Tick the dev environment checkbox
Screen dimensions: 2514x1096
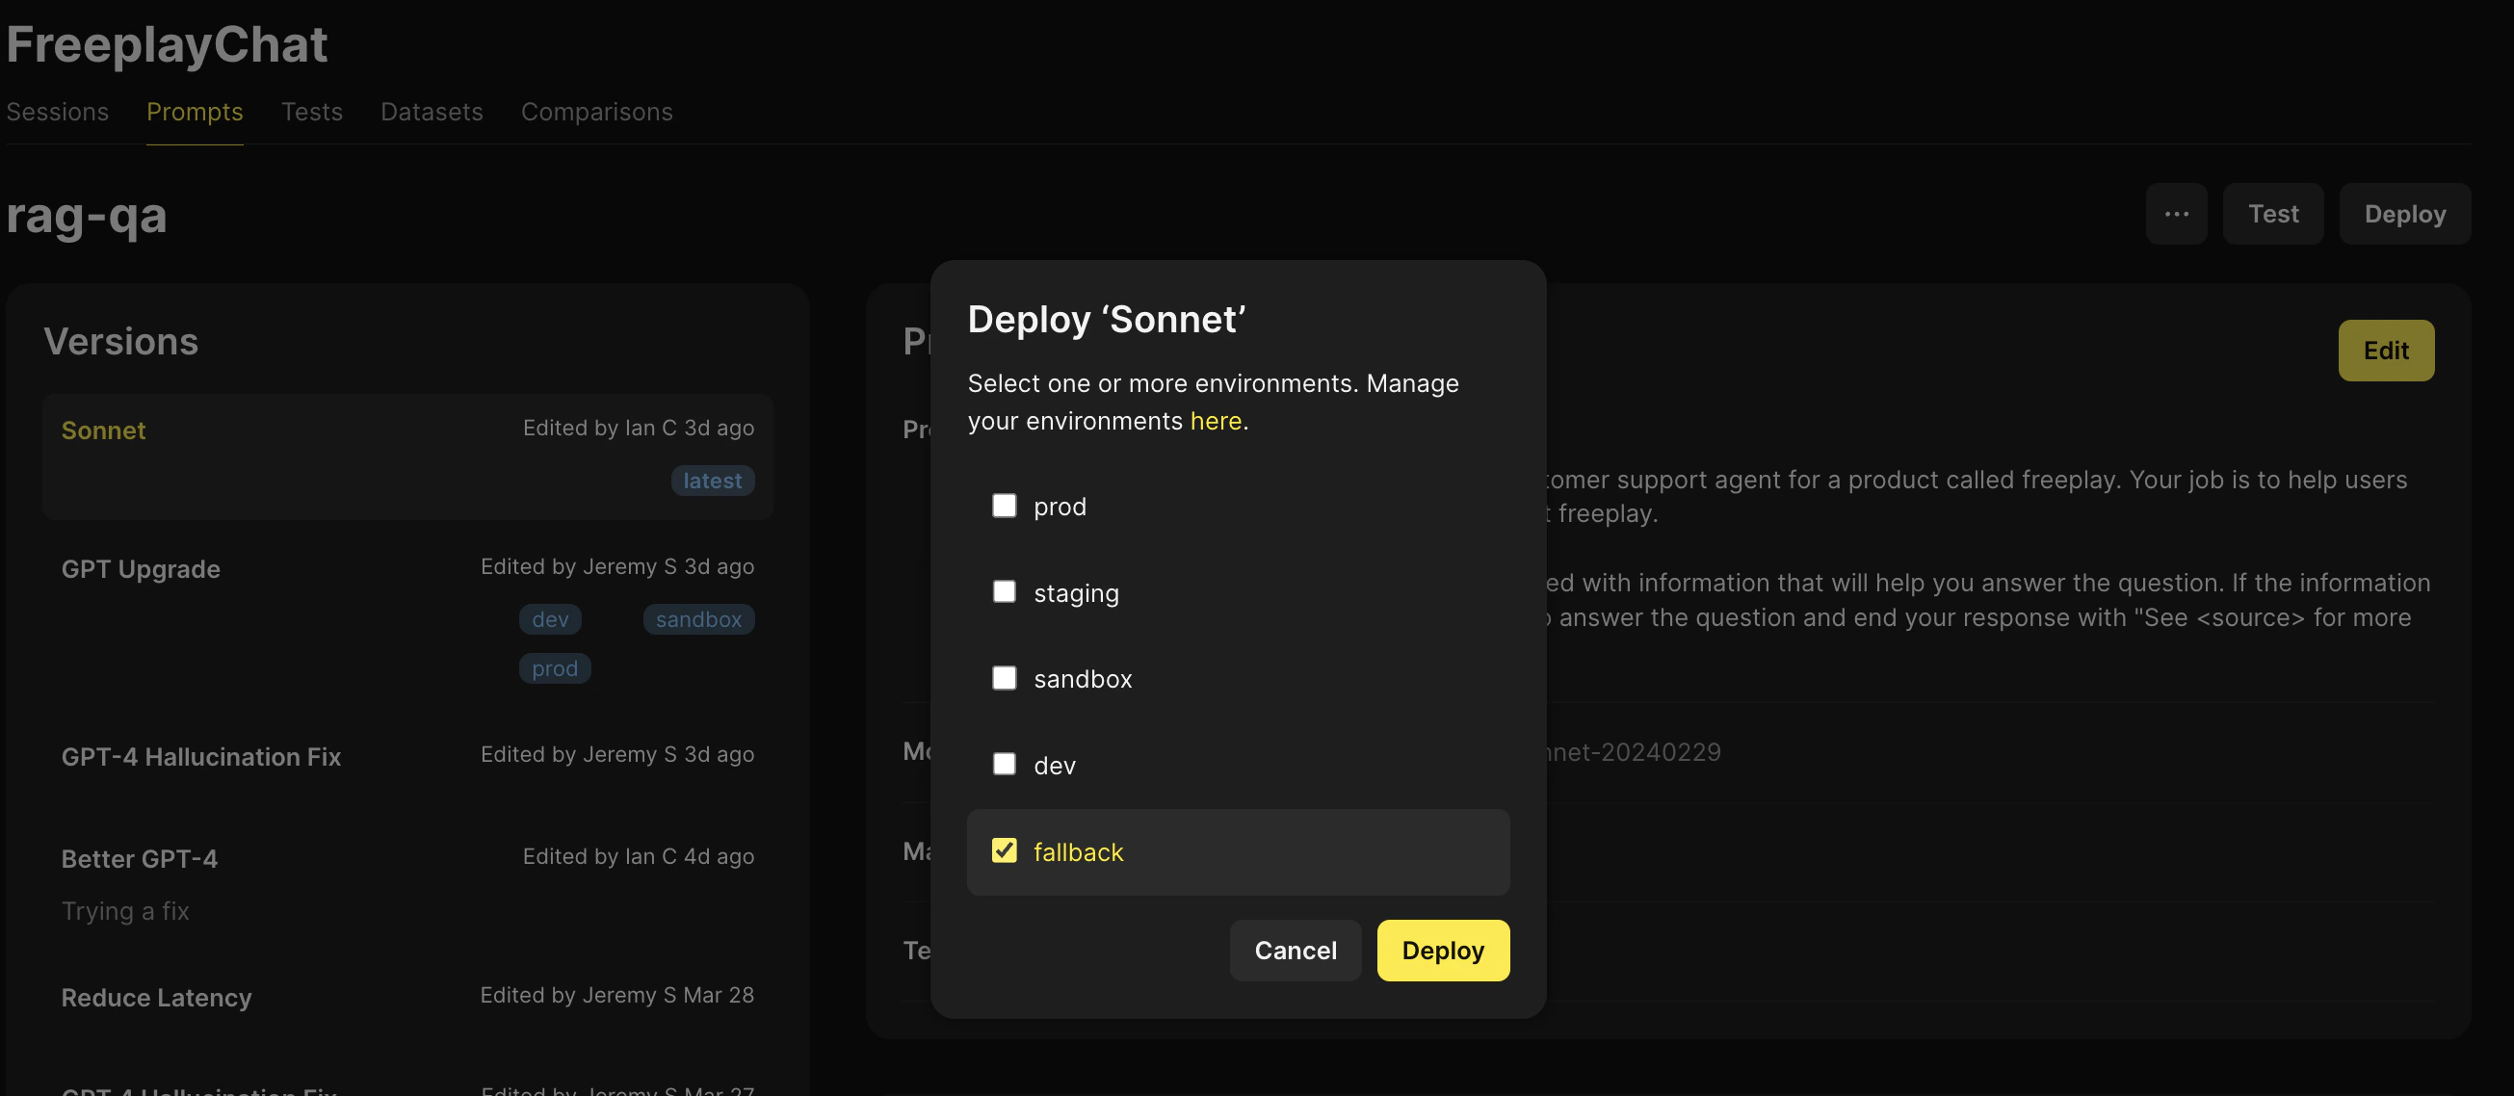point(1004,763)
